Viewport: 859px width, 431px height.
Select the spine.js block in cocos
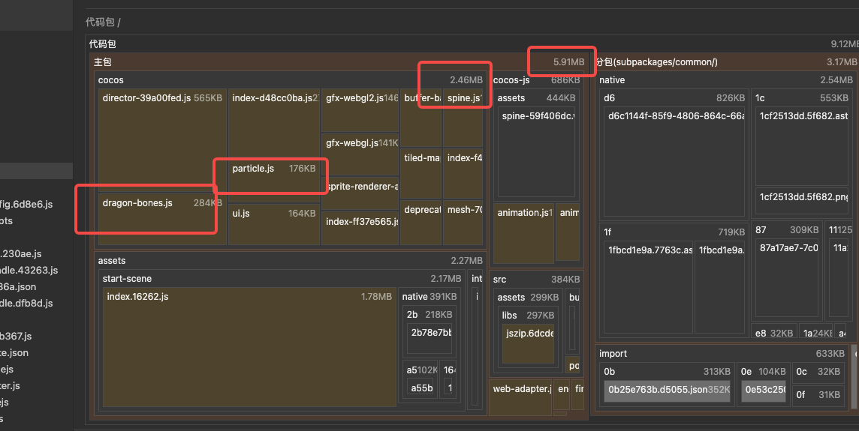click(463, 118)
